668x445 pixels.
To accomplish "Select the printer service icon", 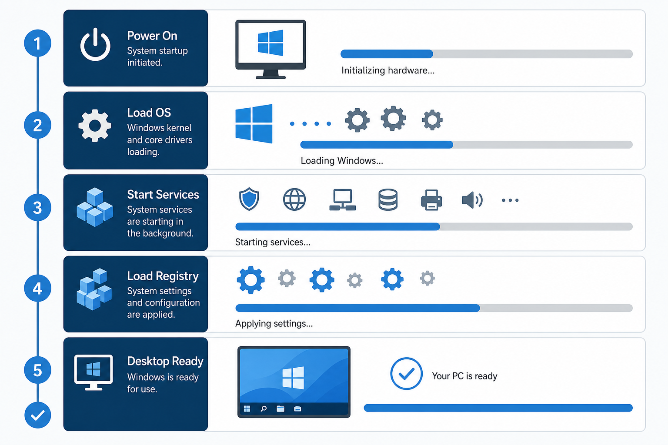I will (431, 200).
